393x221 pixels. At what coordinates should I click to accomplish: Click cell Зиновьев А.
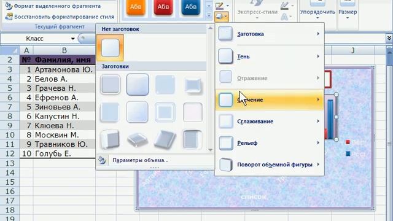click(64, 107)
